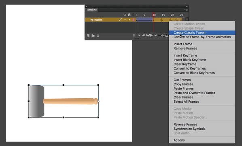This screenshot has height=146, width=242.
Task: Go to first frame playback button
Action: click(x=139, y=35)
